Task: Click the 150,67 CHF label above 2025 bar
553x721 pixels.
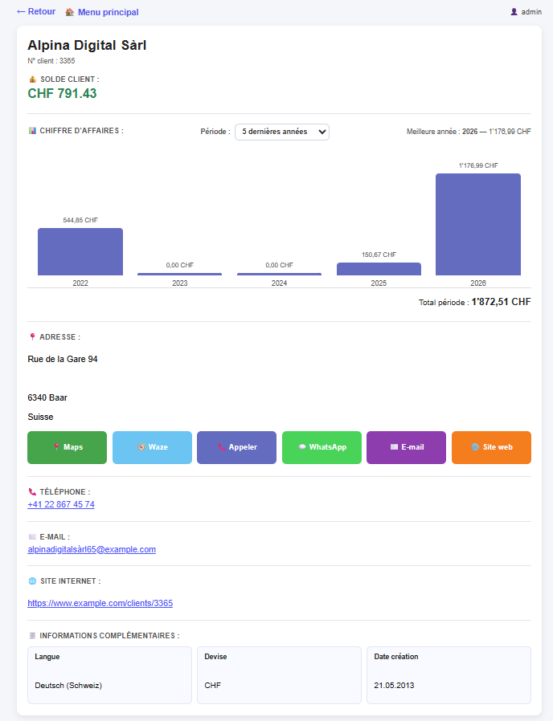Action: pos(379,255)
